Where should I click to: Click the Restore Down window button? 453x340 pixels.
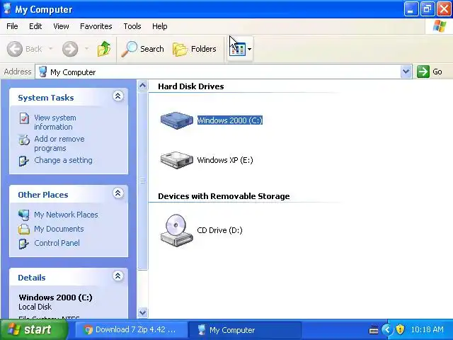428,9
